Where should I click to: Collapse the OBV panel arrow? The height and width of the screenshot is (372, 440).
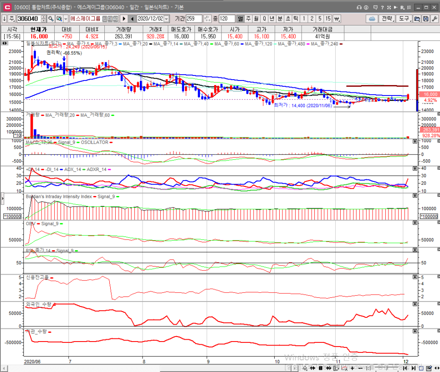point(415,222)
